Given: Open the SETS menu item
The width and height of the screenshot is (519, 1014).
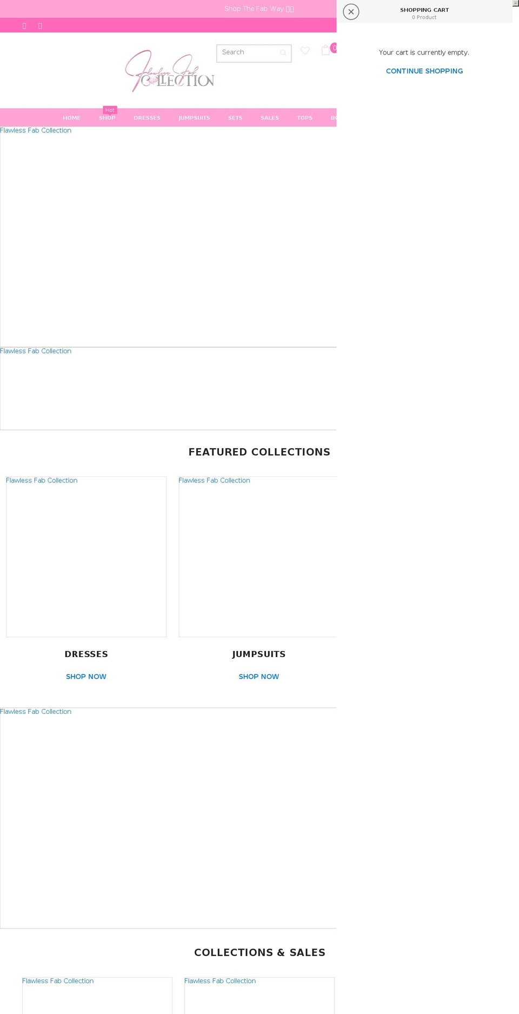Looking at the screenshot, I should 235,118.
